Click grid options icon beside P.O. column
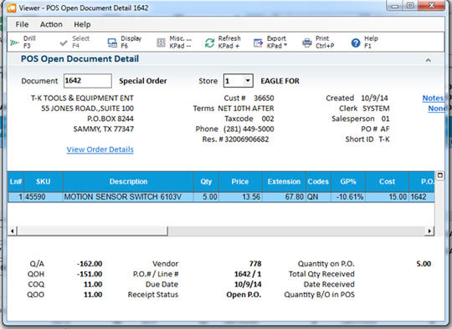 click(440, 175)
